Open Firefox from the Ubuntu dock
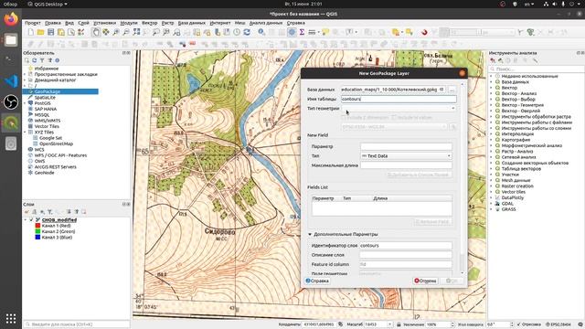Screen dimensions: 585x329 [11, 19]
